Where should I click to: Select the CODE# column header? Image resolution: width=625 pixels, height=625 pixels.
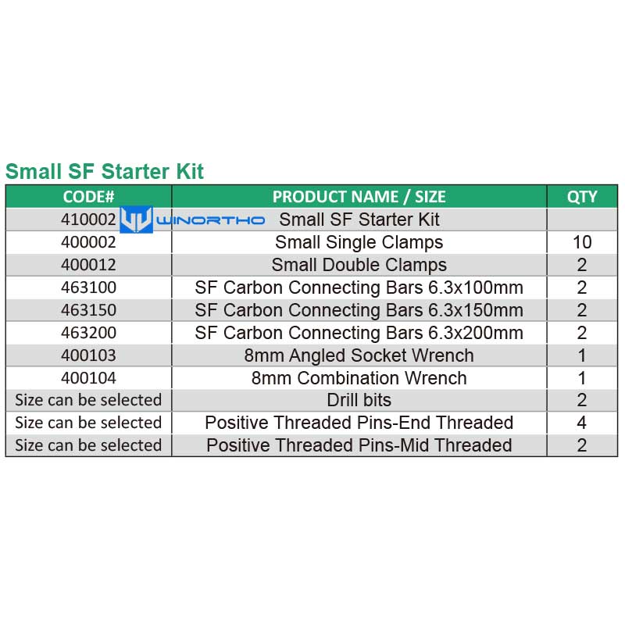pos(88,197)
